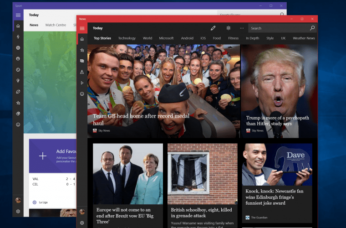
Task: Open the user profile avatar in News sidebar
Action: coord(82,212)
